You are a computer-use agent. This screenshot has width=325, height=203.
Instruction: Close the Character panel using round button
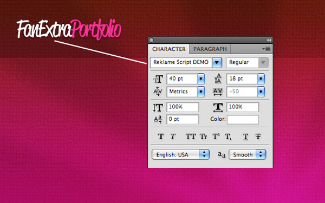pyautogui.click(x=151, y=40)
